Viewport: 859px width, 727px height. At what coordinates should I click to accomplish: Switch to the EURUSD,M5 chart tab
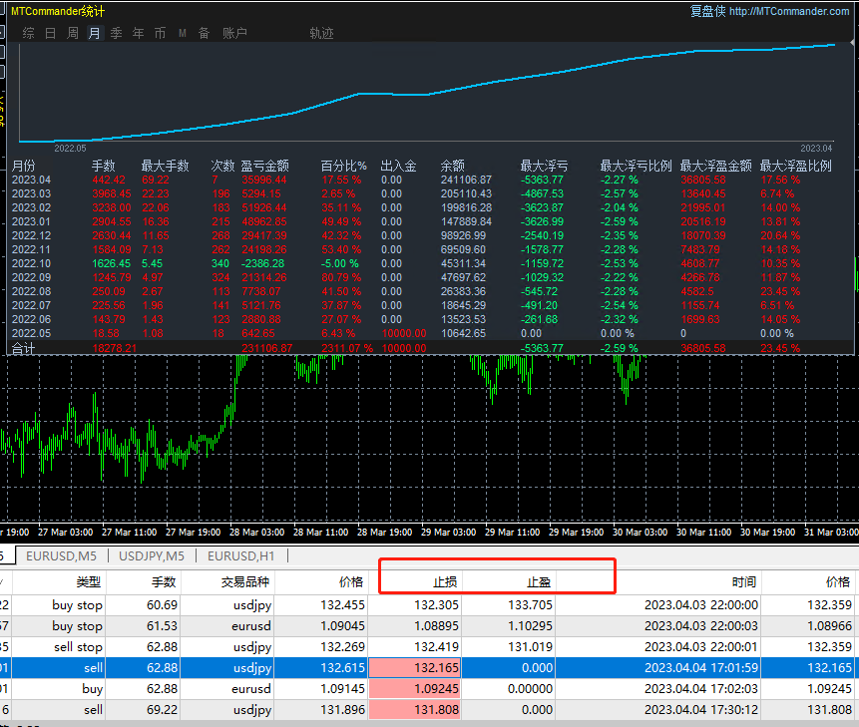(x=62, y=556)
